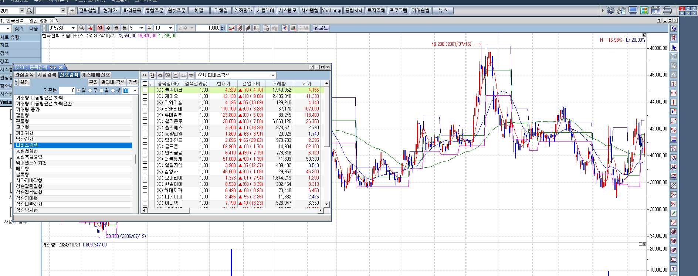Click the alarm clock icon in search panel
Image resolution: width=698 pixels, height=276 pixels.
coord(168,75)
